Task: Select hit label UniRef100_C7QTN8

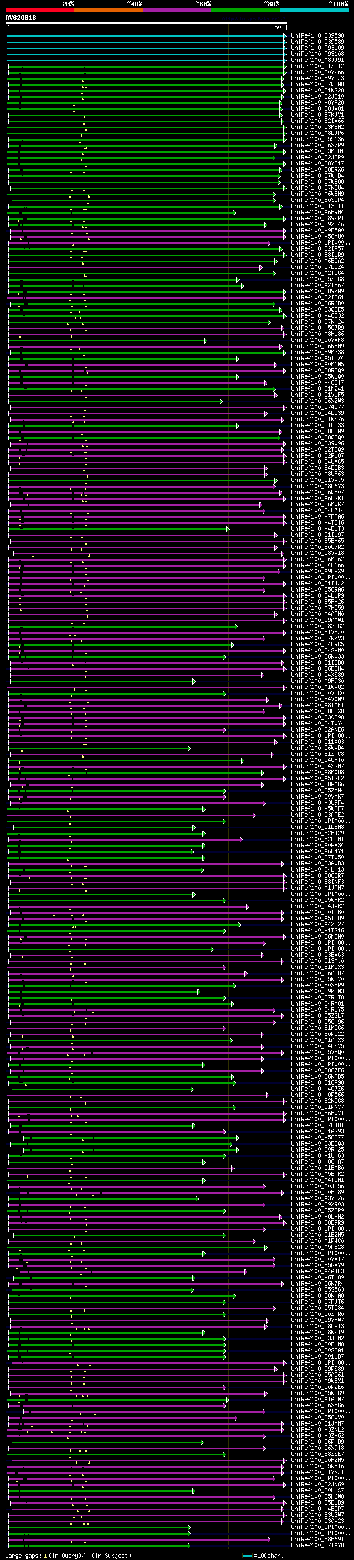Action: coord(317,84)
